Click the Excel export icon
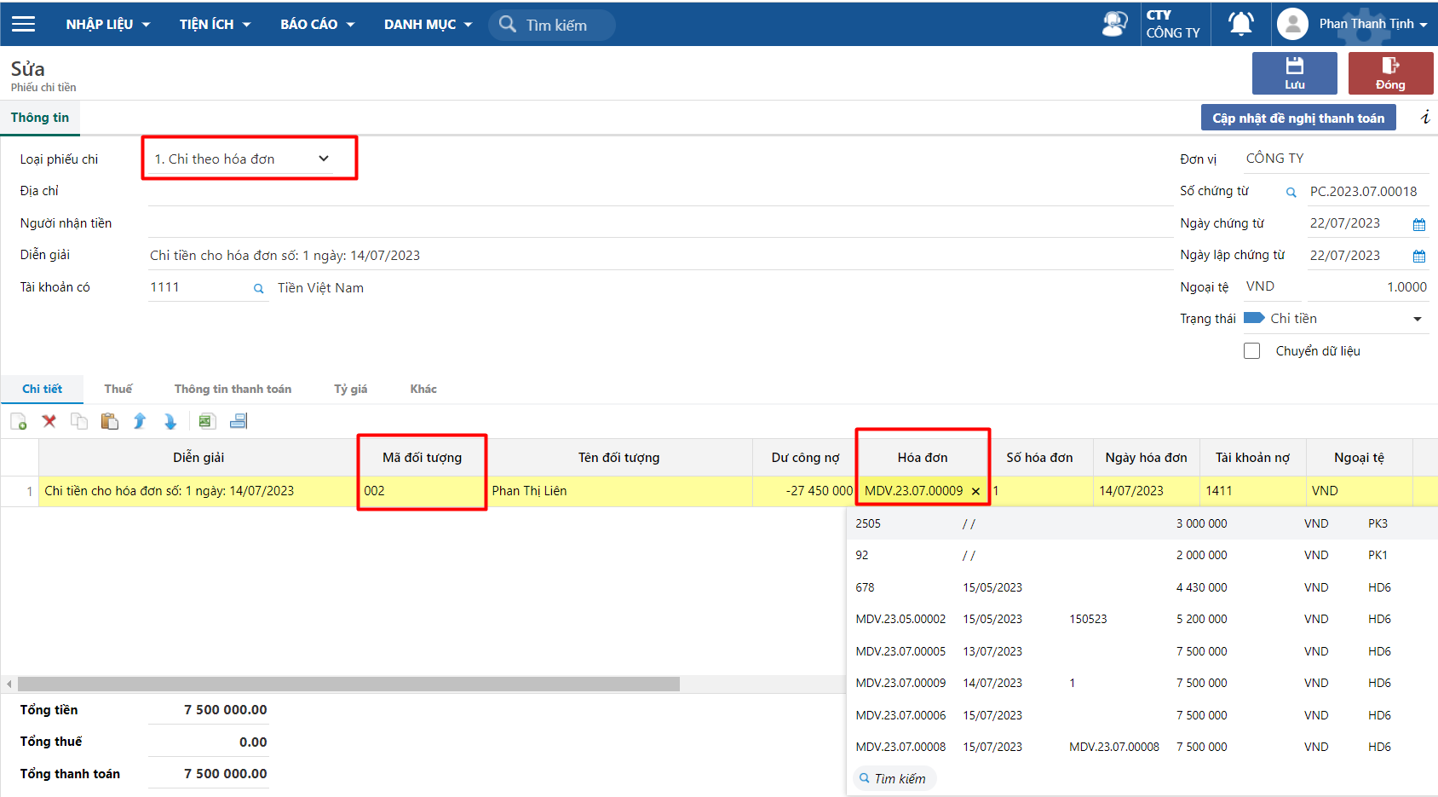 [206, 421]
